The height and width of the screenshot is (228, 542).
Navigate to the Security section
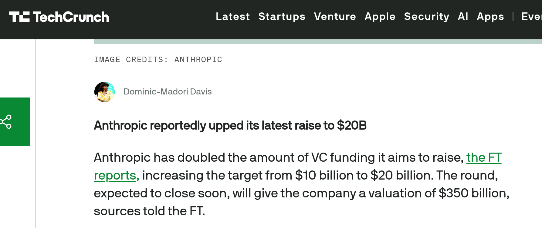[426, 16]
